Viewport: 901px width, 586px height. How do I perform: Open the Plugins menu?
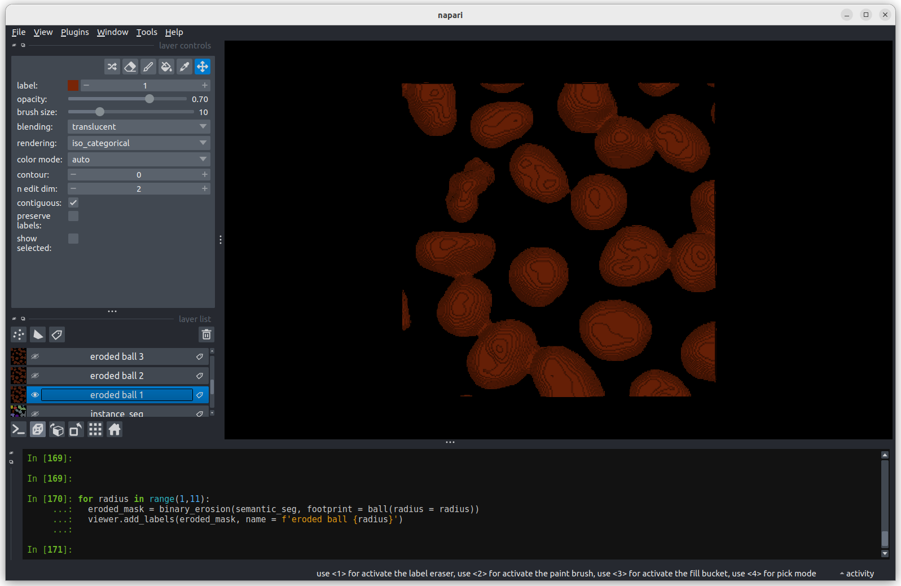pos(75,32)
